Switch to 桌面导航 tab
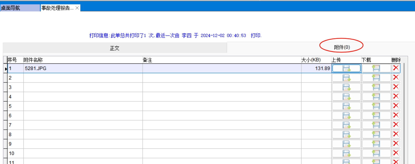415x164 pixels. tap(11, 8)
